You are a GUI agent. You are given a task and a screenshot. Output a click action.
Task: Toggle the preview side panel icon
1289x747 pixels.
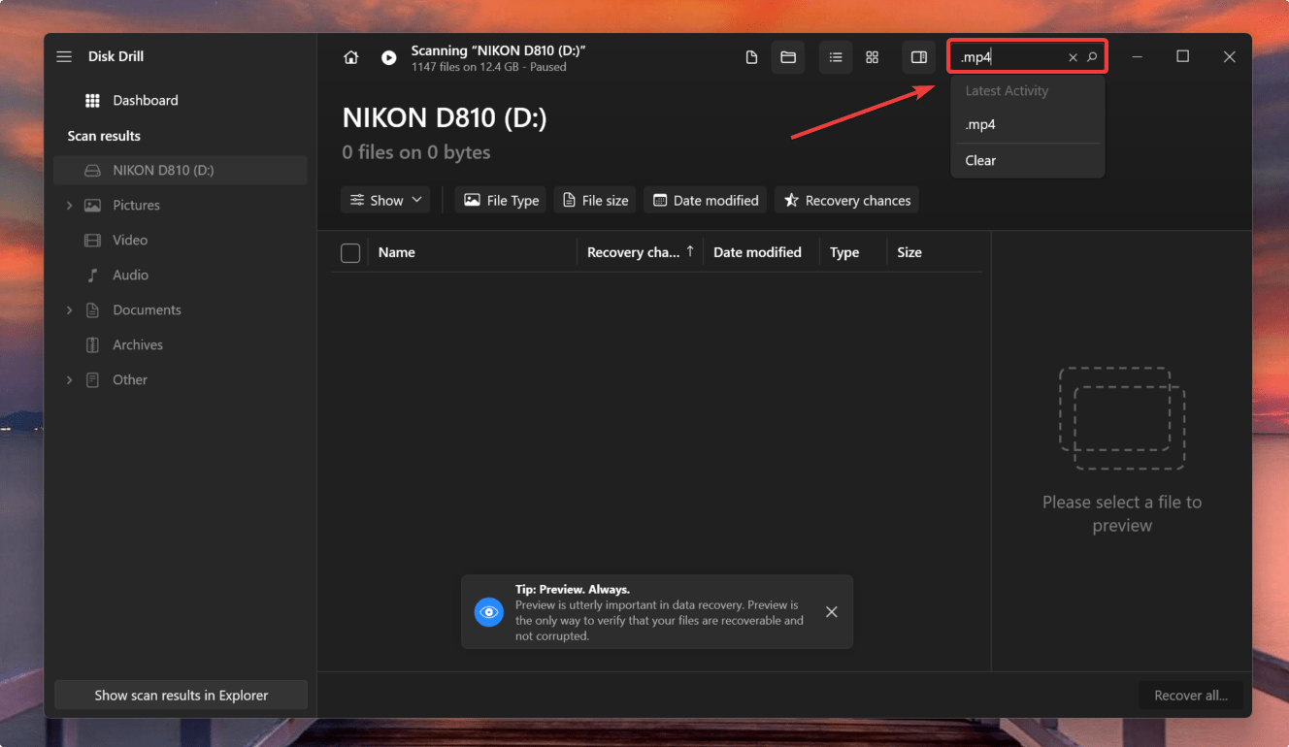(x=918, y=57)
